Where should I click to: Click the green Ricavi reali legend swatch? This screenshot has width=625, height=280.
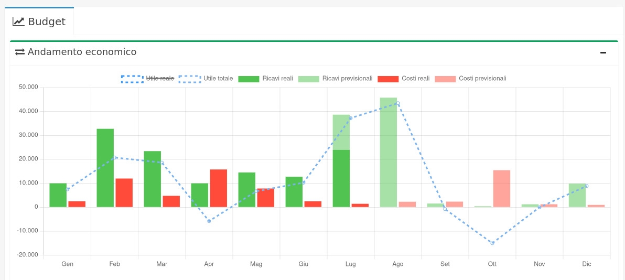pos(249,79)
